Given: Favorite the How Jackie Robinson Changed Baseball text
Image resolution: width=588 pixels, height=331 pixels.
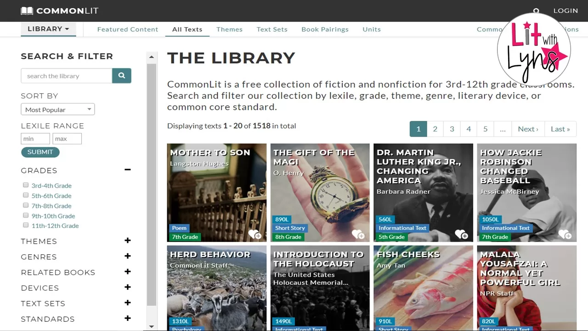Looking at the screenshot, I should coord(564,235).
